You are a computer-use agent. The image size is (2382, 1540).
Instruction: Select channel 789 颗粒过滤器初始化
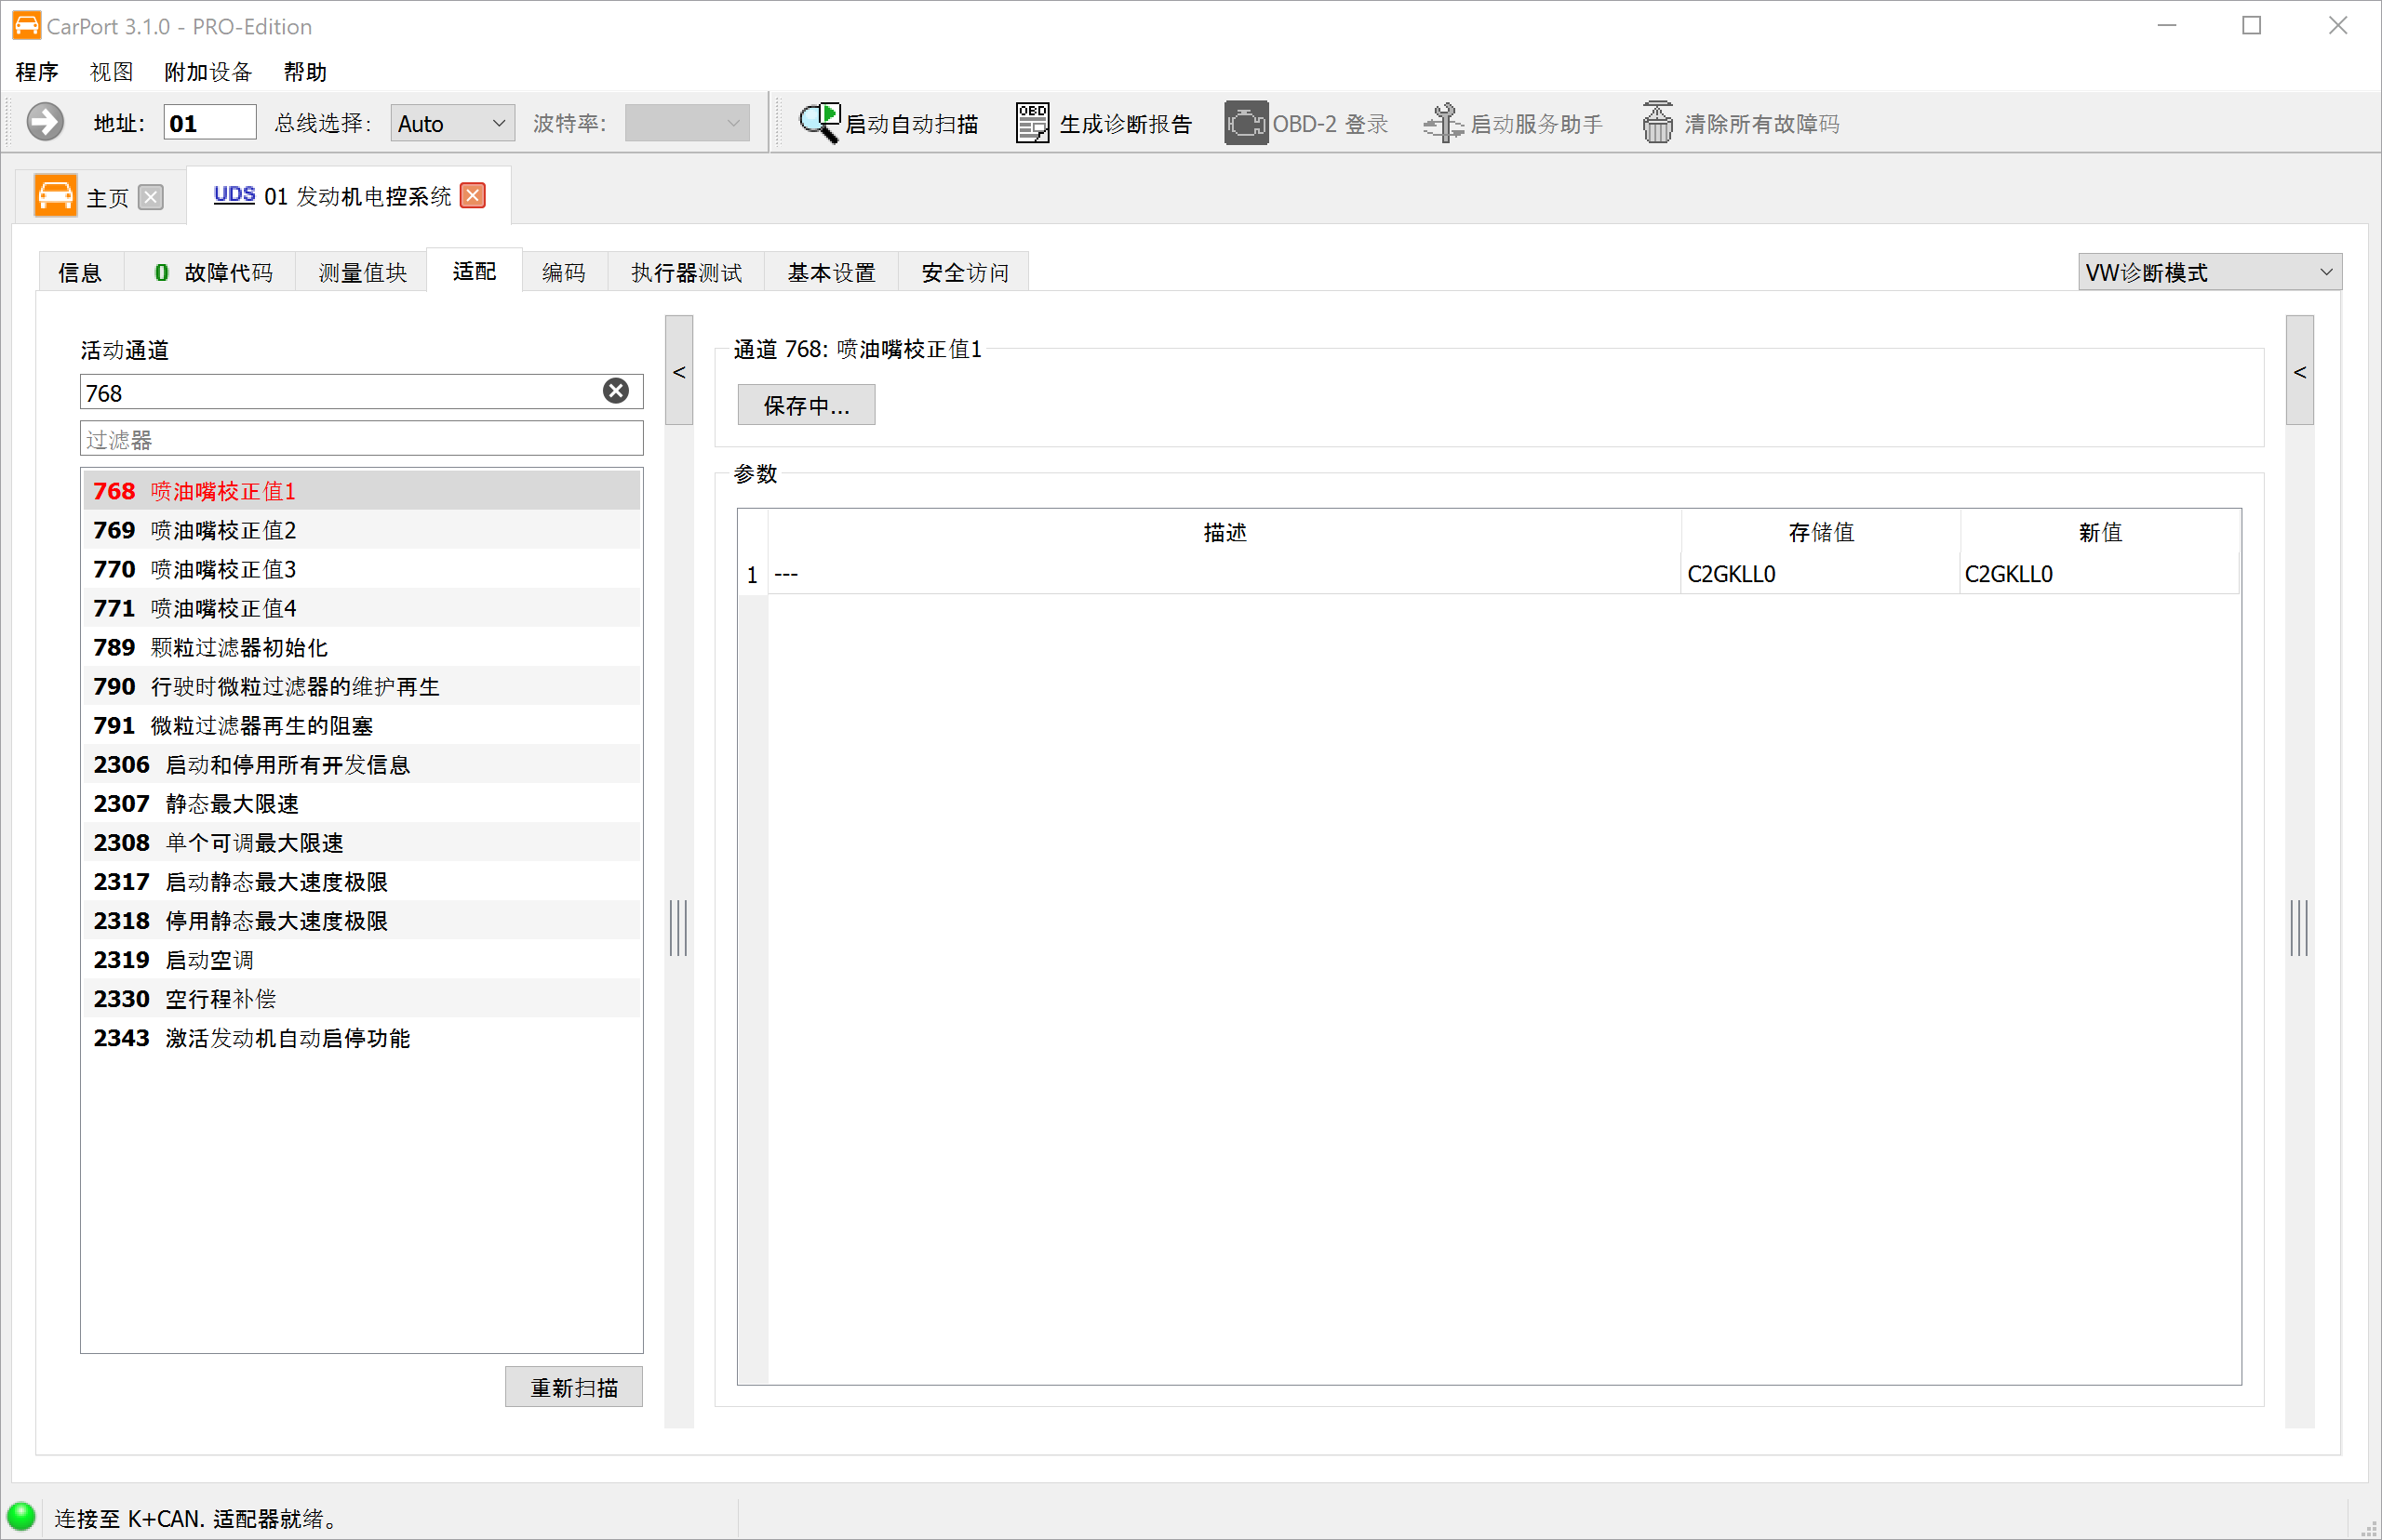click(x=362, y=647)
